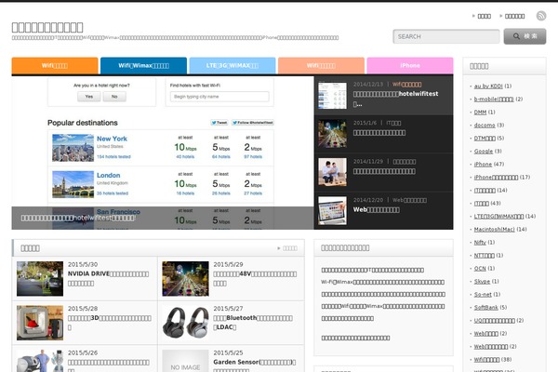Click the Skype category link
This screenshot has height=372, width=558.
tap(482, 281)
